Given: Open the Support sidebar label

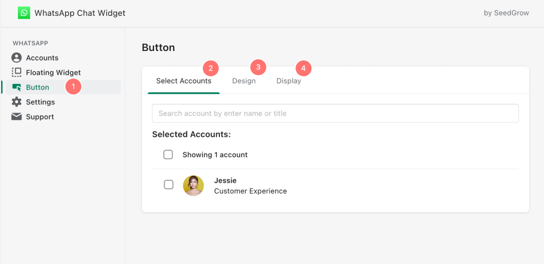Looking at the screenshot, I should click(40, 117).
